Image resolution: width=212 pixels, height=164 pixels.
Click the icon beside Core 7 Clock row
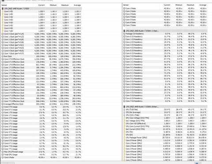[x=3, y=53]
